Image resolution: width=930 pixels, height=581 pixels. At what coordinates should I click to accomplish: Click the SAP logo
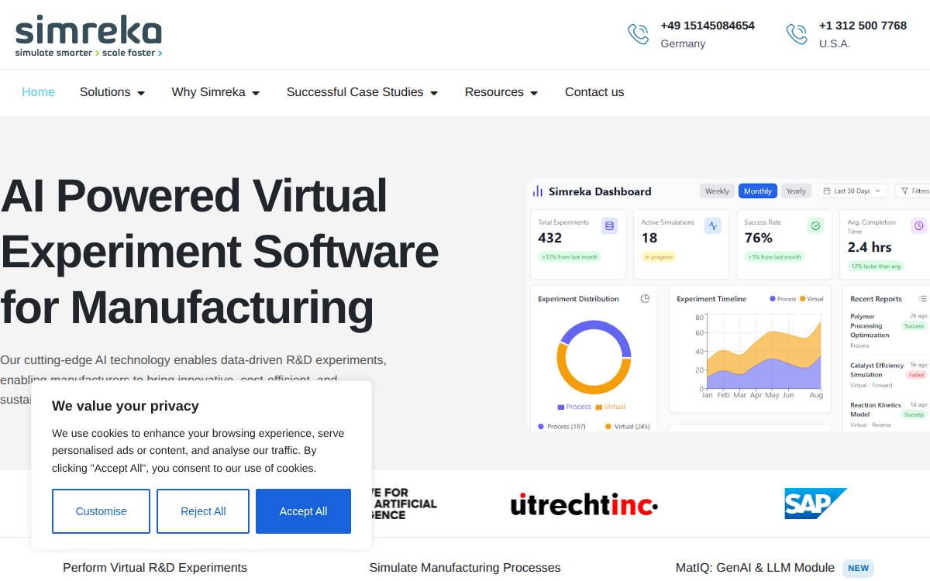815,504
